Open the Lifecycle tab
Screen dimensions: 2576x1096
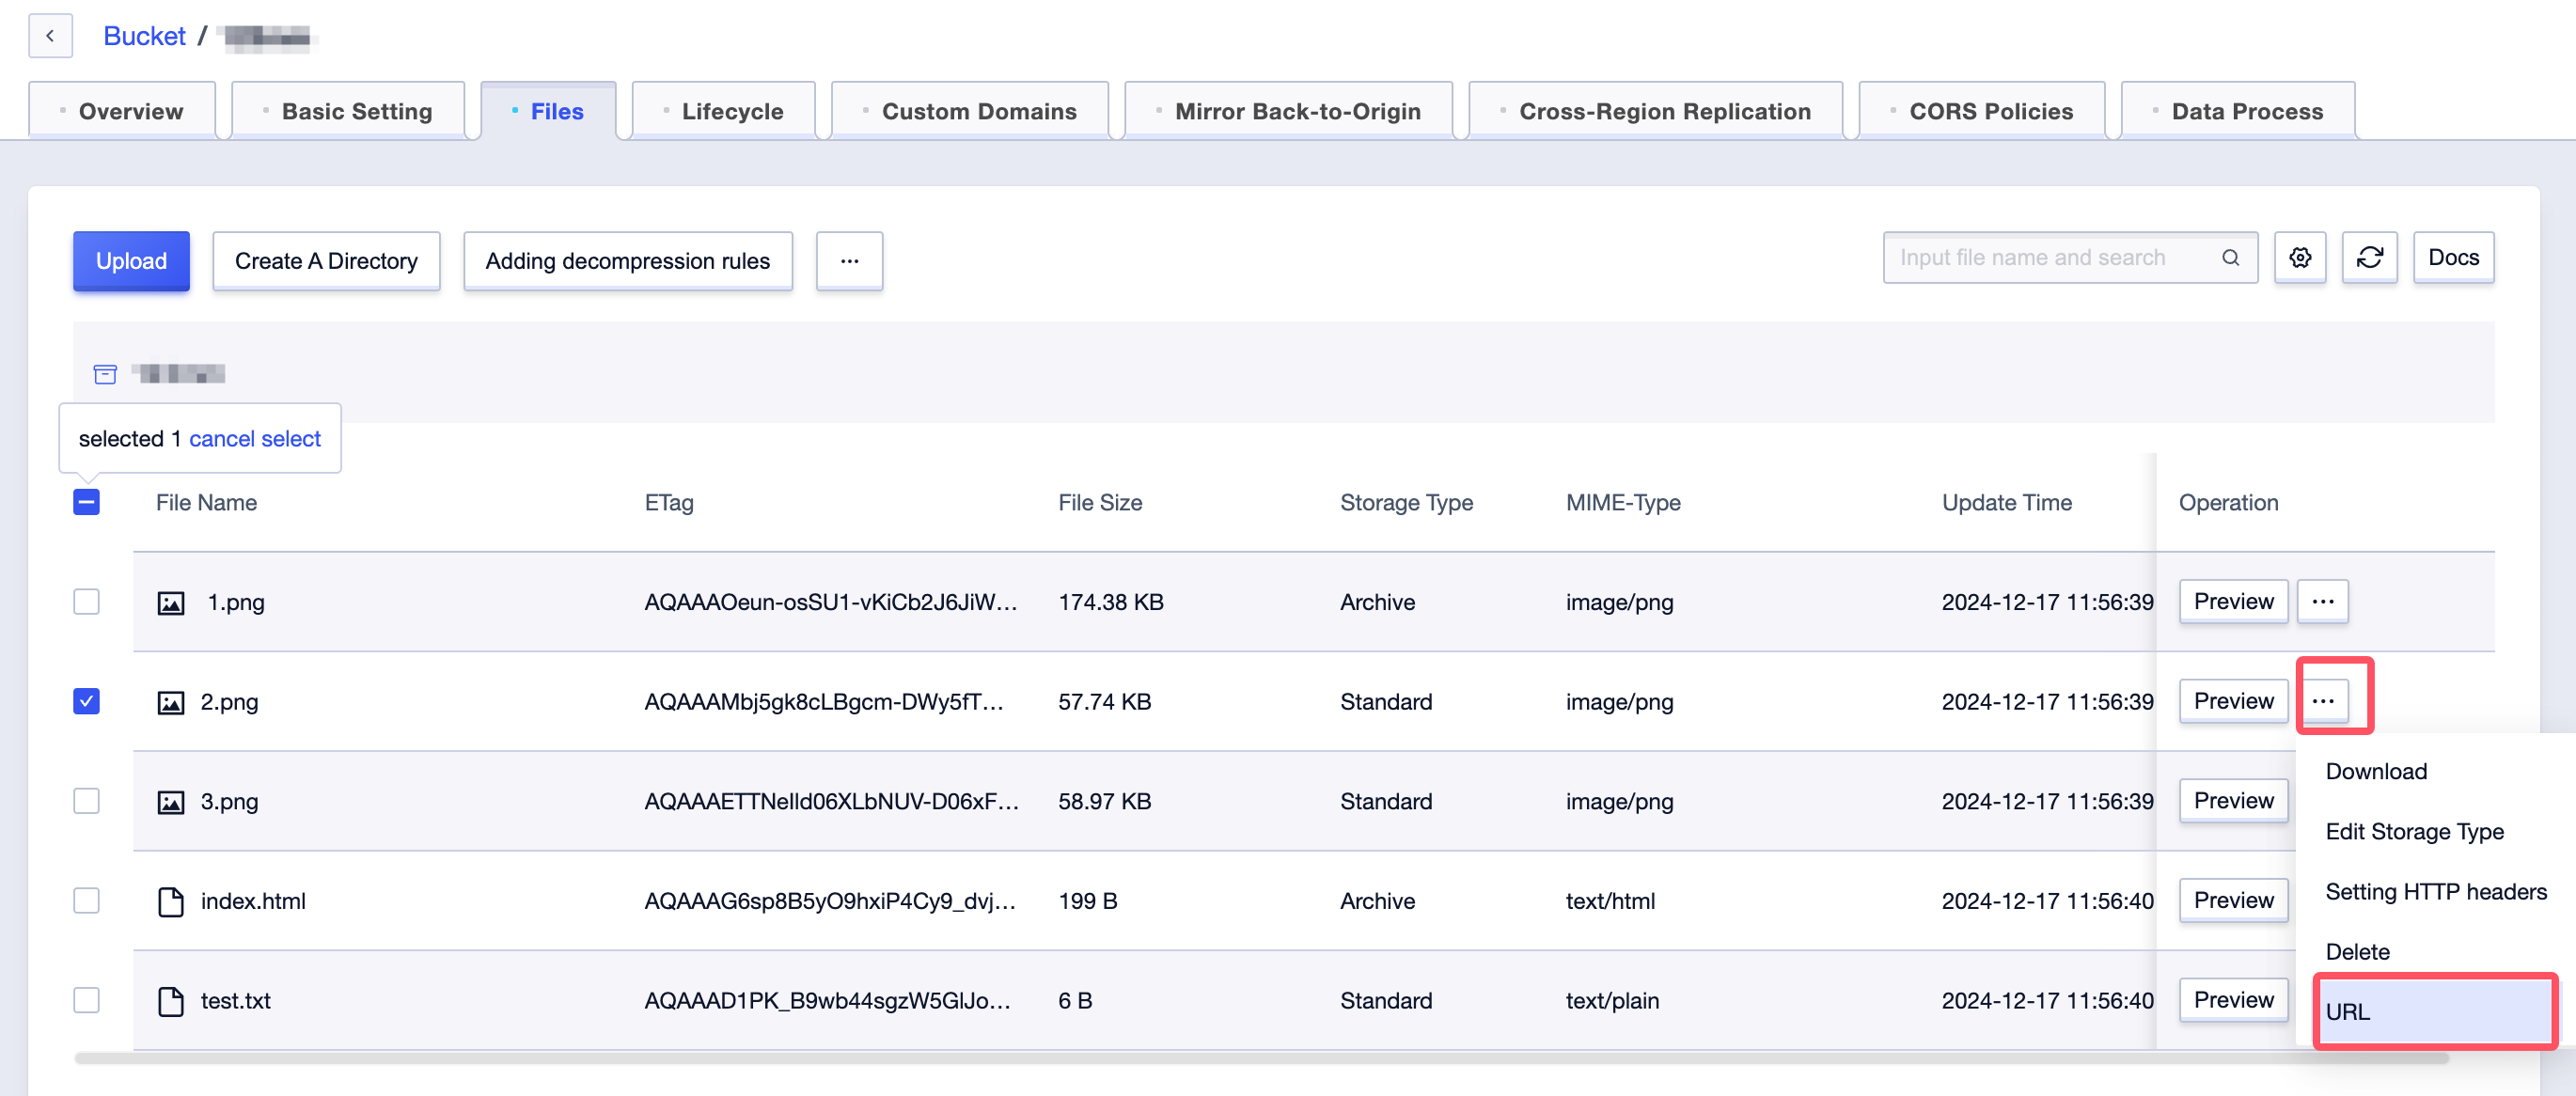click(724, 111)
